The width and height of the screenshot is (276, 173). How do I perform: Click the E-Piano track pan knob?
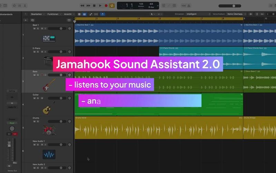point(70,52)
